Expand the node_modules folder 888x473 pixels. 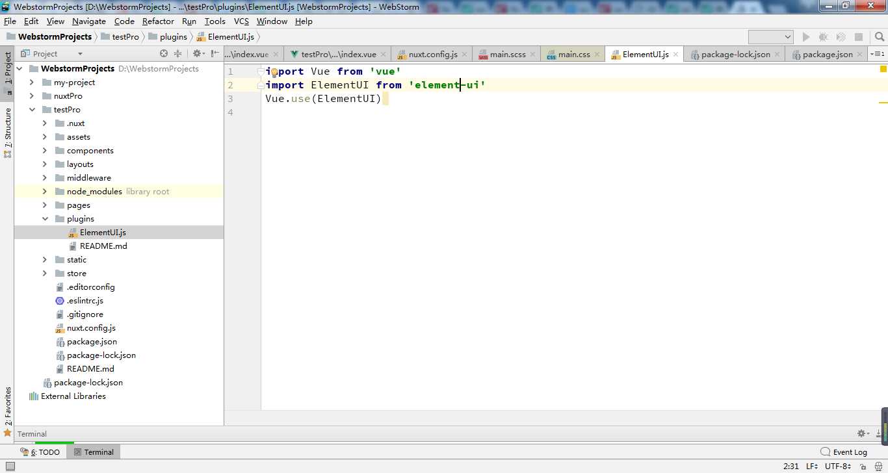[45, 192]
